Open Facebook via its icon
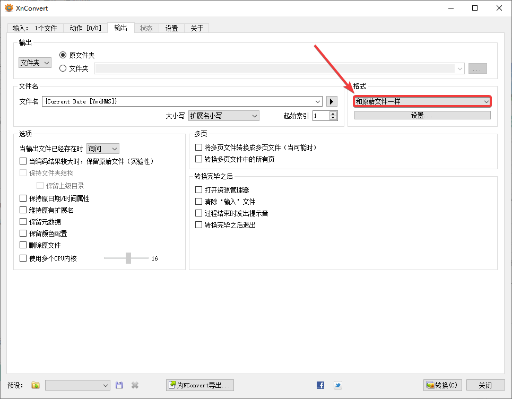Image resolution: width=512 pixels, height=399 pixels. point(320,385)
